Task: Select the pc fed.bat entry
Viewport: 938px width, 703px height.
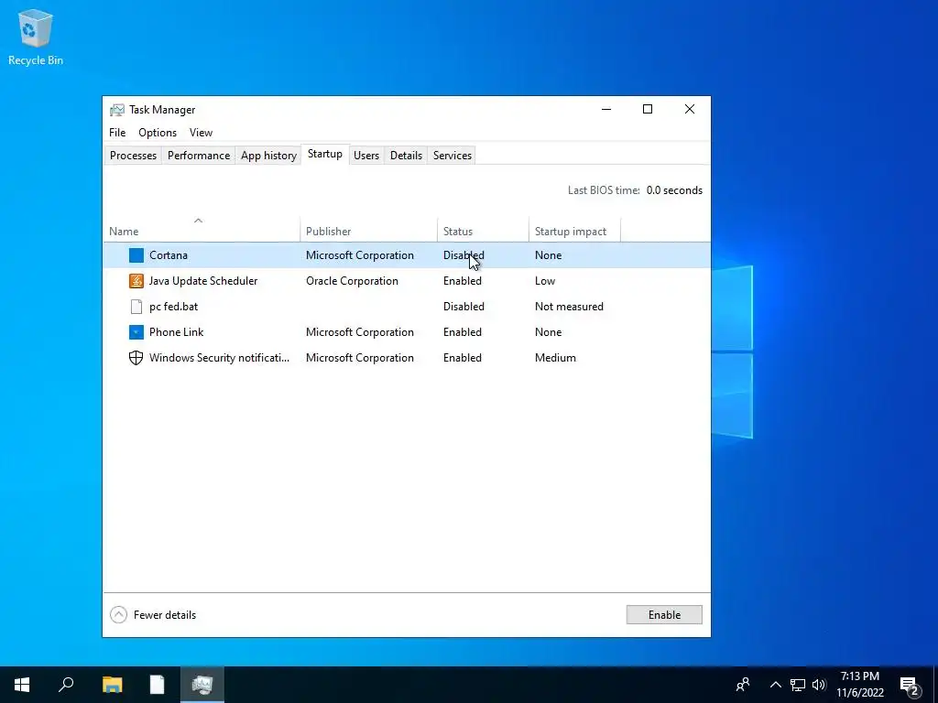Action: click(x=407, y=307)
